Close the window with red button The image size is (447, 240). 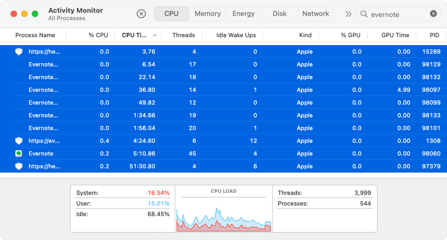pyautogui.click(x=14, y=14)
